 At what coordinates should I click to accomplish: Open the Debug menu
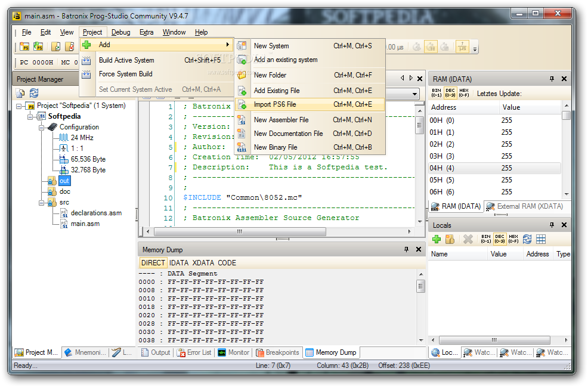click(120, 32)
